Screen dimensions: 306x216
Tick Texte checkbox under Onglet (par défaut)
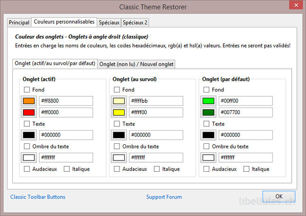(x=206, y=124)
